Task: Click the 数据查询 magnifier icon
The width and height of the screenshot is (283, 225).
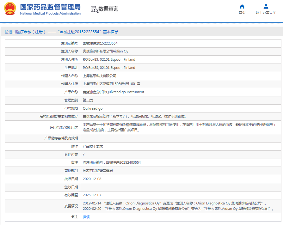Action: [94, 9]
